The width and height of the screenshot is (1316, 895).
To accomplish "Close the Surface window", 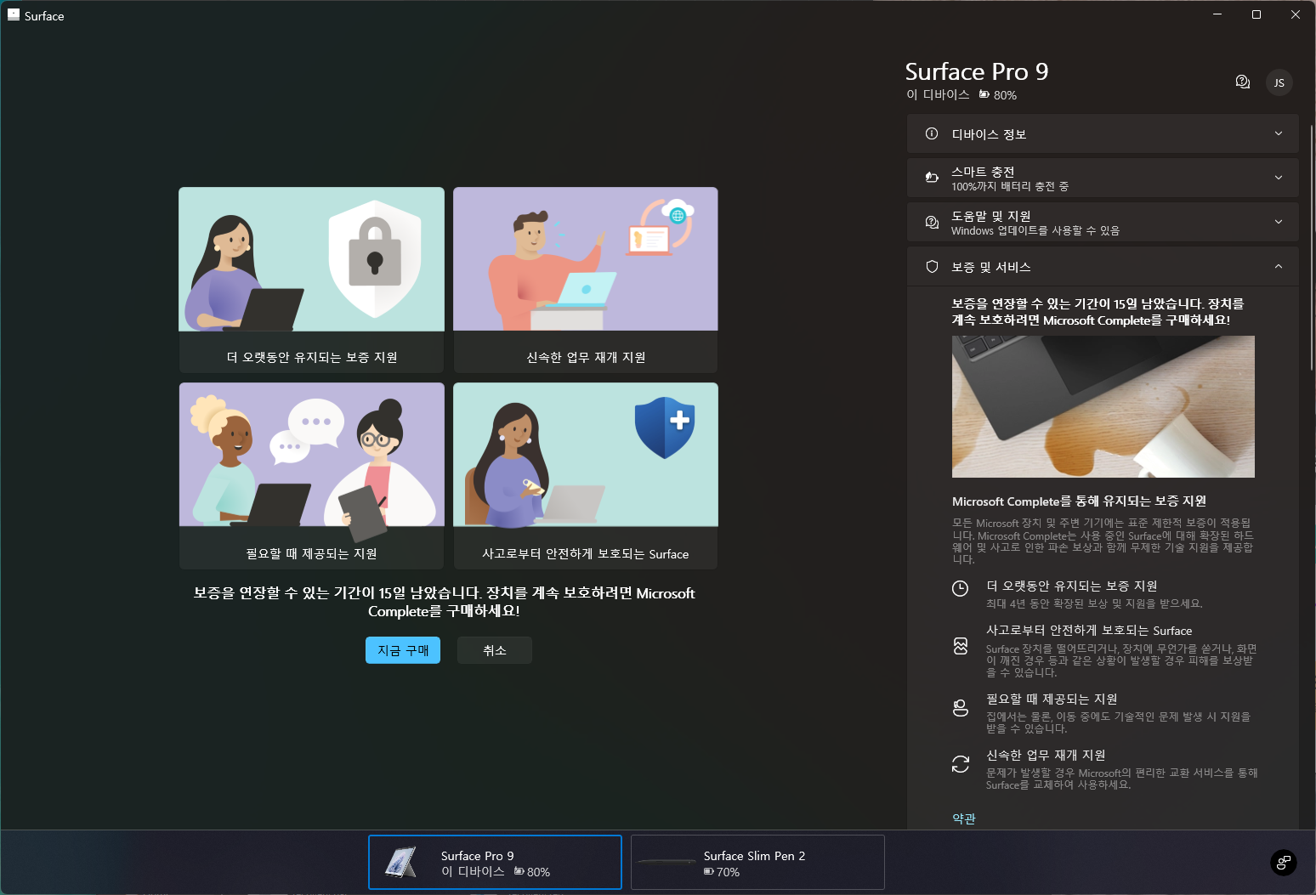I will click(1296, 14).
